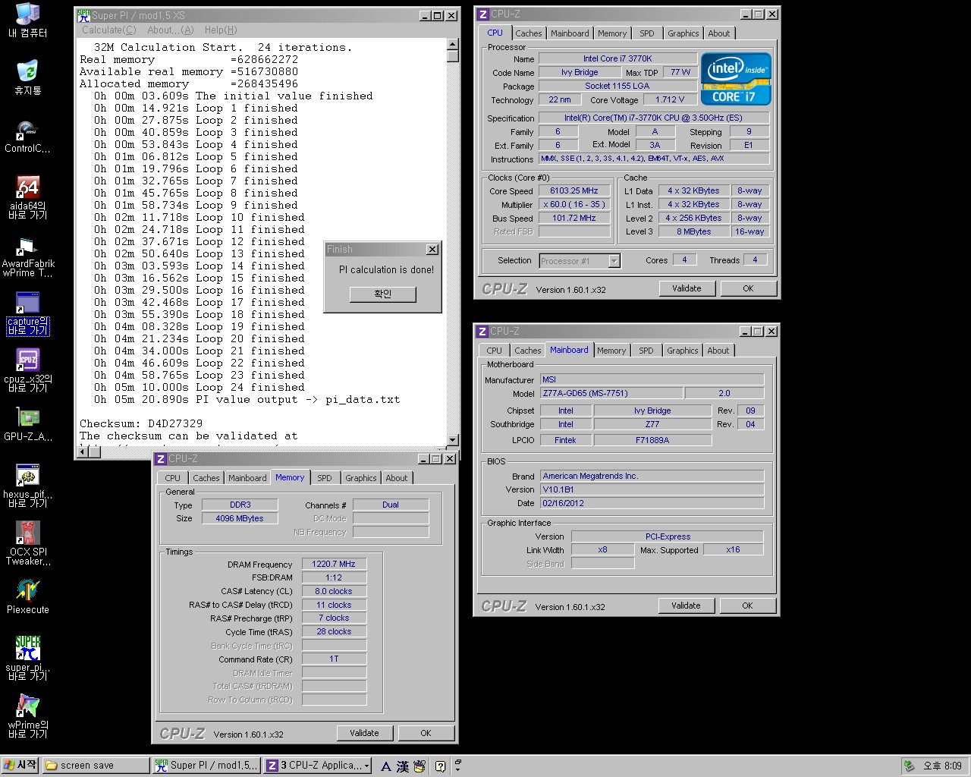Click Validate in CPU-Z CPU window
This screenshot has width=971, height=777.
point(687,288)
